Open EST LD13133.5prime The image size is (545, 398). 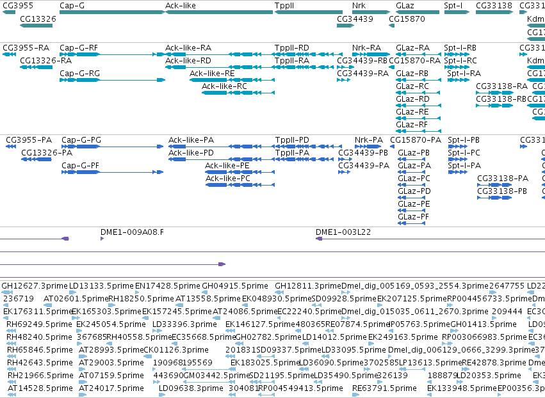(101, 286)
